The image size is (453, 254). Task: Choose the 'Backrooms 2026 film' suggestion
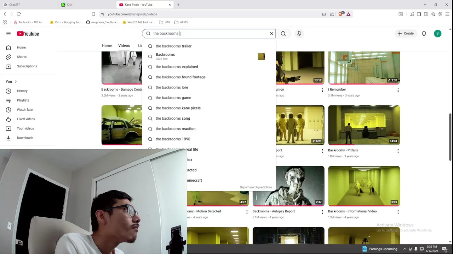click(x=209, y=56)
